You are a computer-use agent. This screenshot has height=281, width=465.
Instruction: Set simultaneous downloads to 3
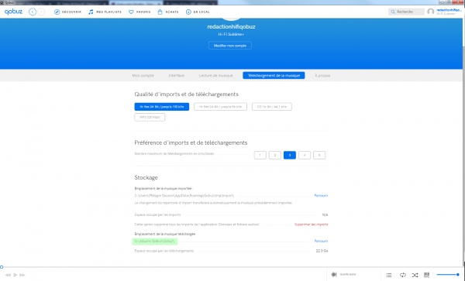(290, 155)
